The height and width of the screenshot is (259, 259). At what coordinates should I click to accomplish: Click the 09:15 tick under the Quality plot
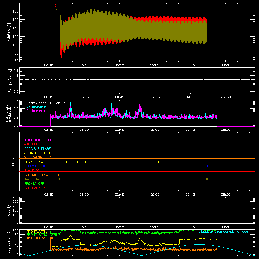click(190, 227)
